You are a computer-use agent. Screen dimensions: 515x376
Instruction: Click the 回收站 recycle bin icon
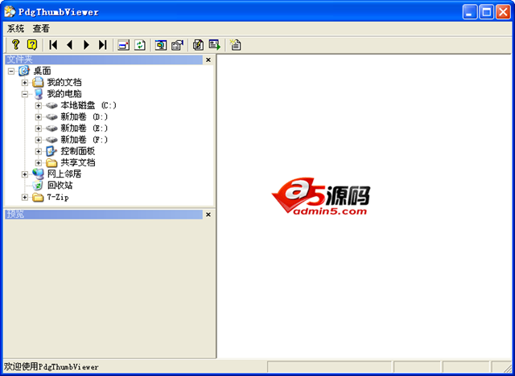point(38,186)
